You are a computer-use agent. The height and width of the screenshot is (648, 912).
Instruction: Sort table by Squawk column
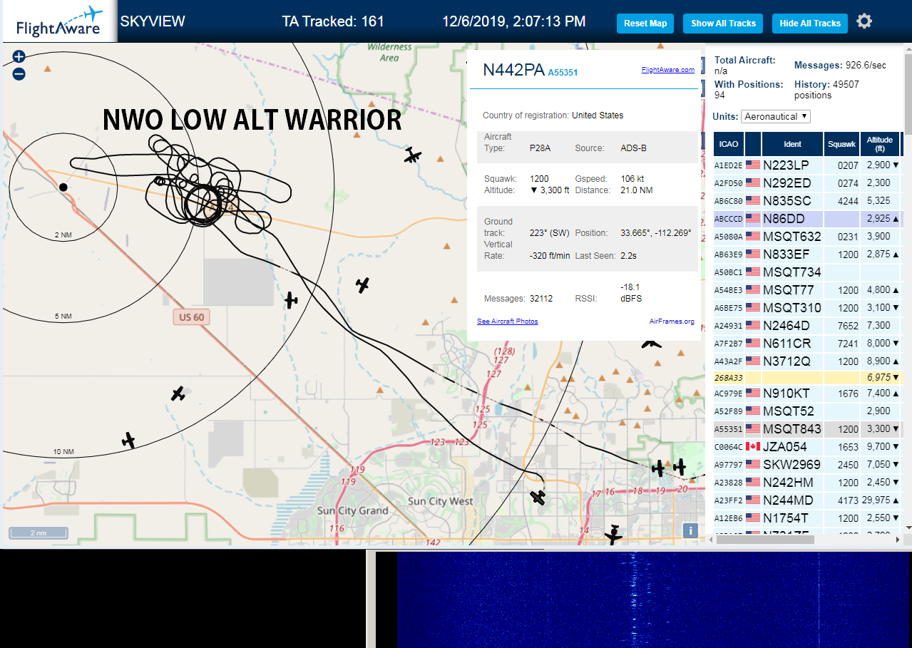tap(841, 144)
